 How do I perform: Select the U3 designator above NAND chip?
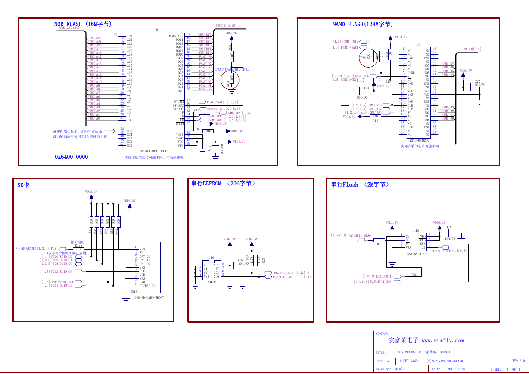tap(418, 44)
